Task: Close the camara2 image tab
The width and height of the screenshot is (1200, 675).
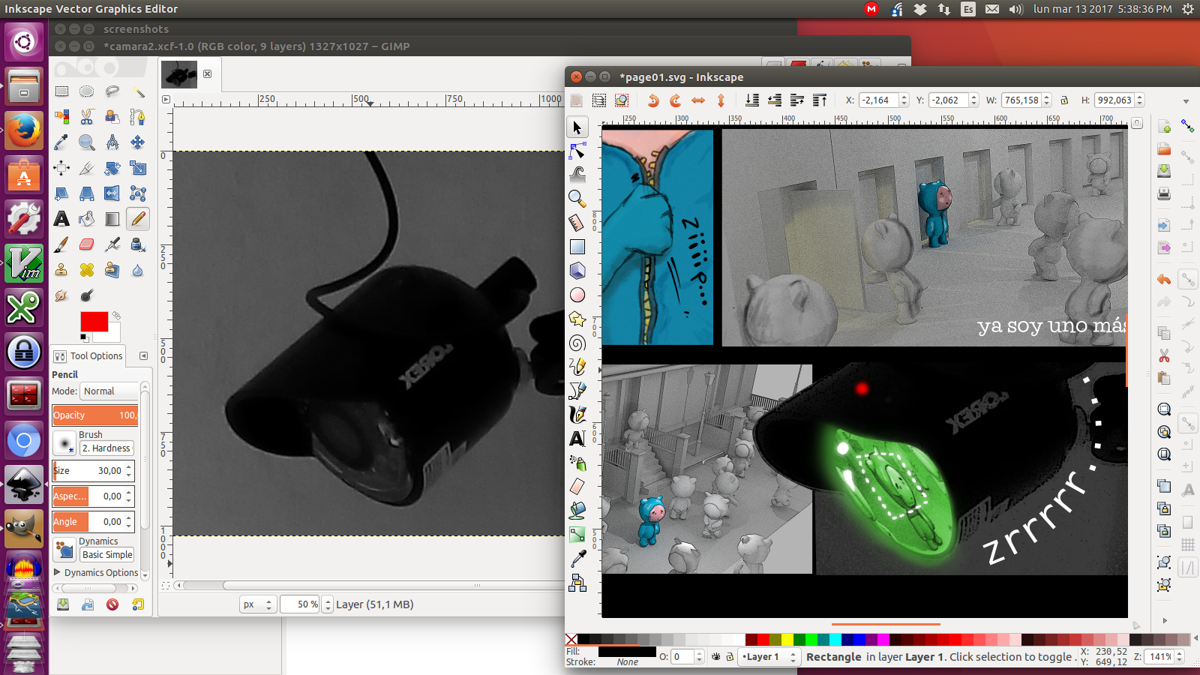Action: pos(208,74)
